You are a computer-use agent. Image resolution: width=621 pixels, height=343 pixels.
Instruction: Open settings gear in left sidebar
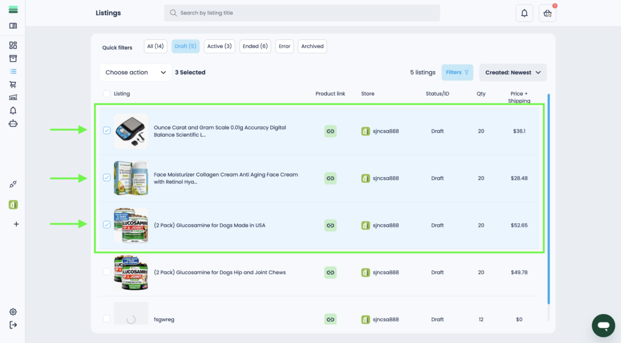(x=13, y=312)
